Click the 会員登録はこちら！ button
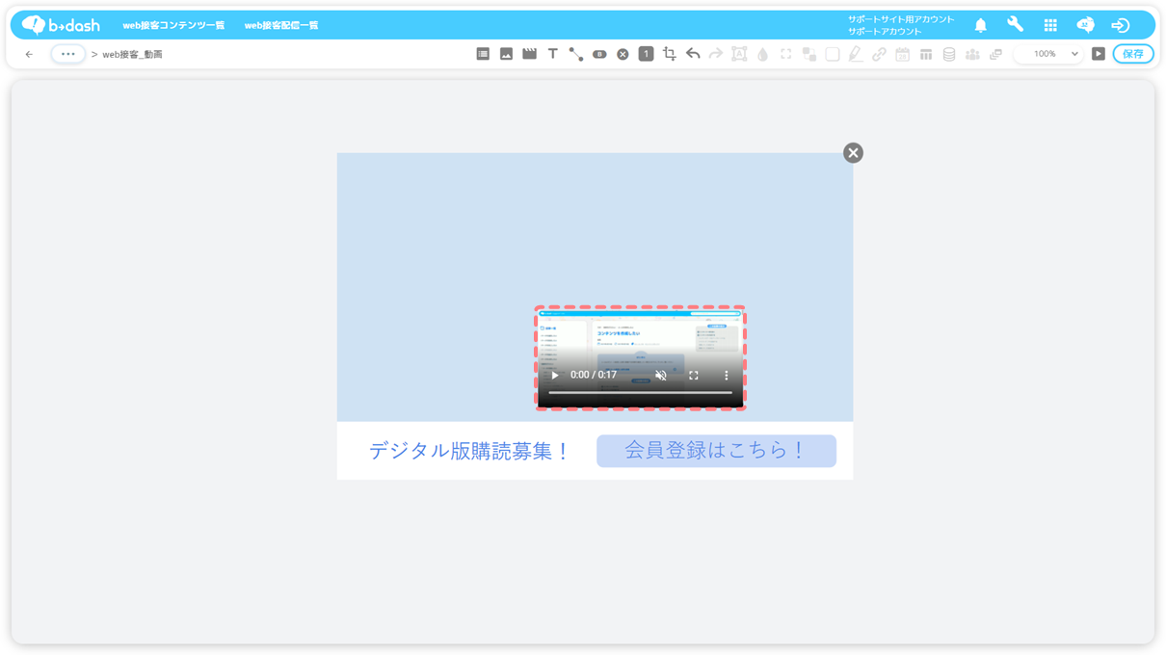 (x=716, y=451)
